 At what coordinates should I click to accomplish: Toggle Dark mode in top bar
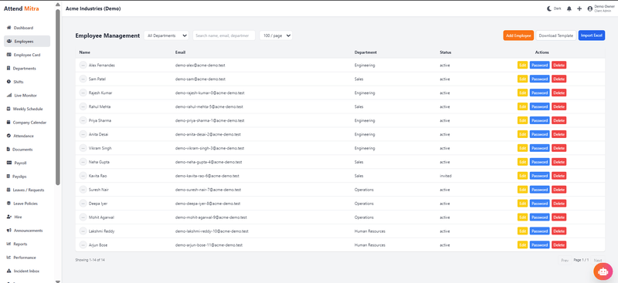click(x=554, y=8)
